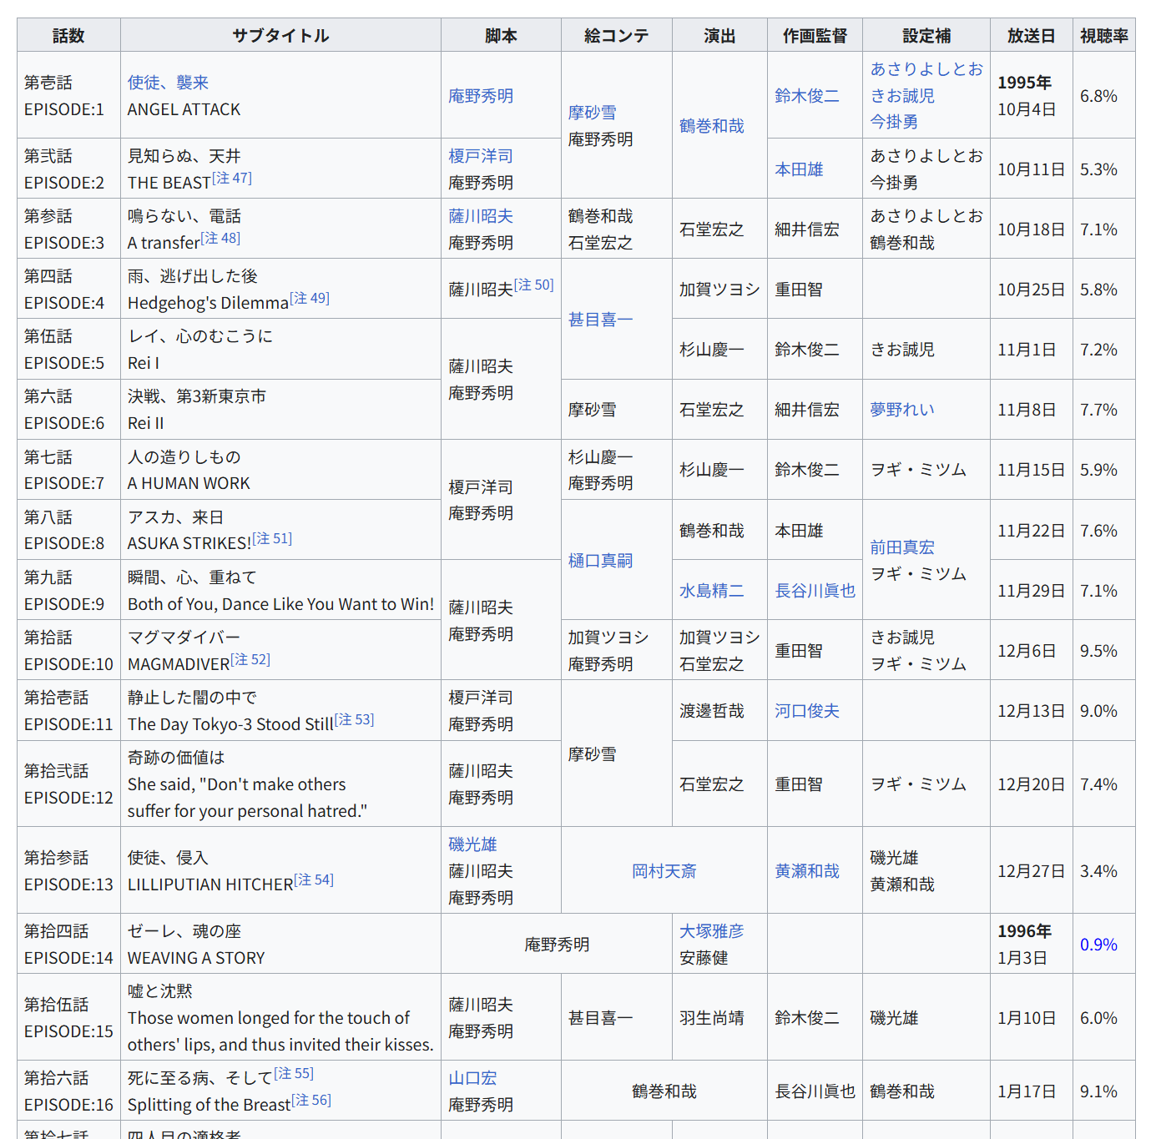Click the 甚目喜一 storyboard link
The height and width of the screenshot is (1139, 1156).
(x=600, y=320)
